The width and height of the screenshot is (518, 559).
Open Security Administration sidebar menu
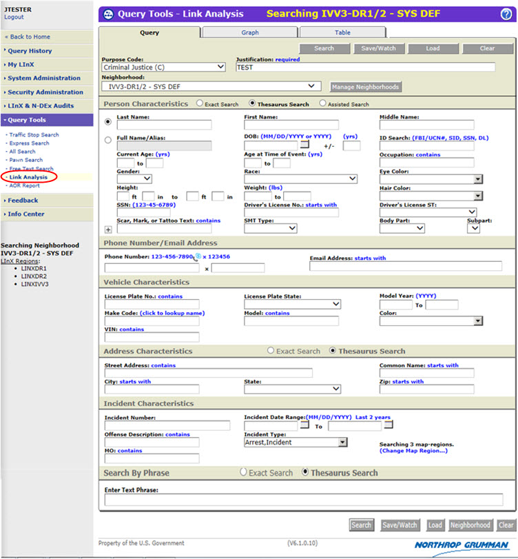click(45, 92)
